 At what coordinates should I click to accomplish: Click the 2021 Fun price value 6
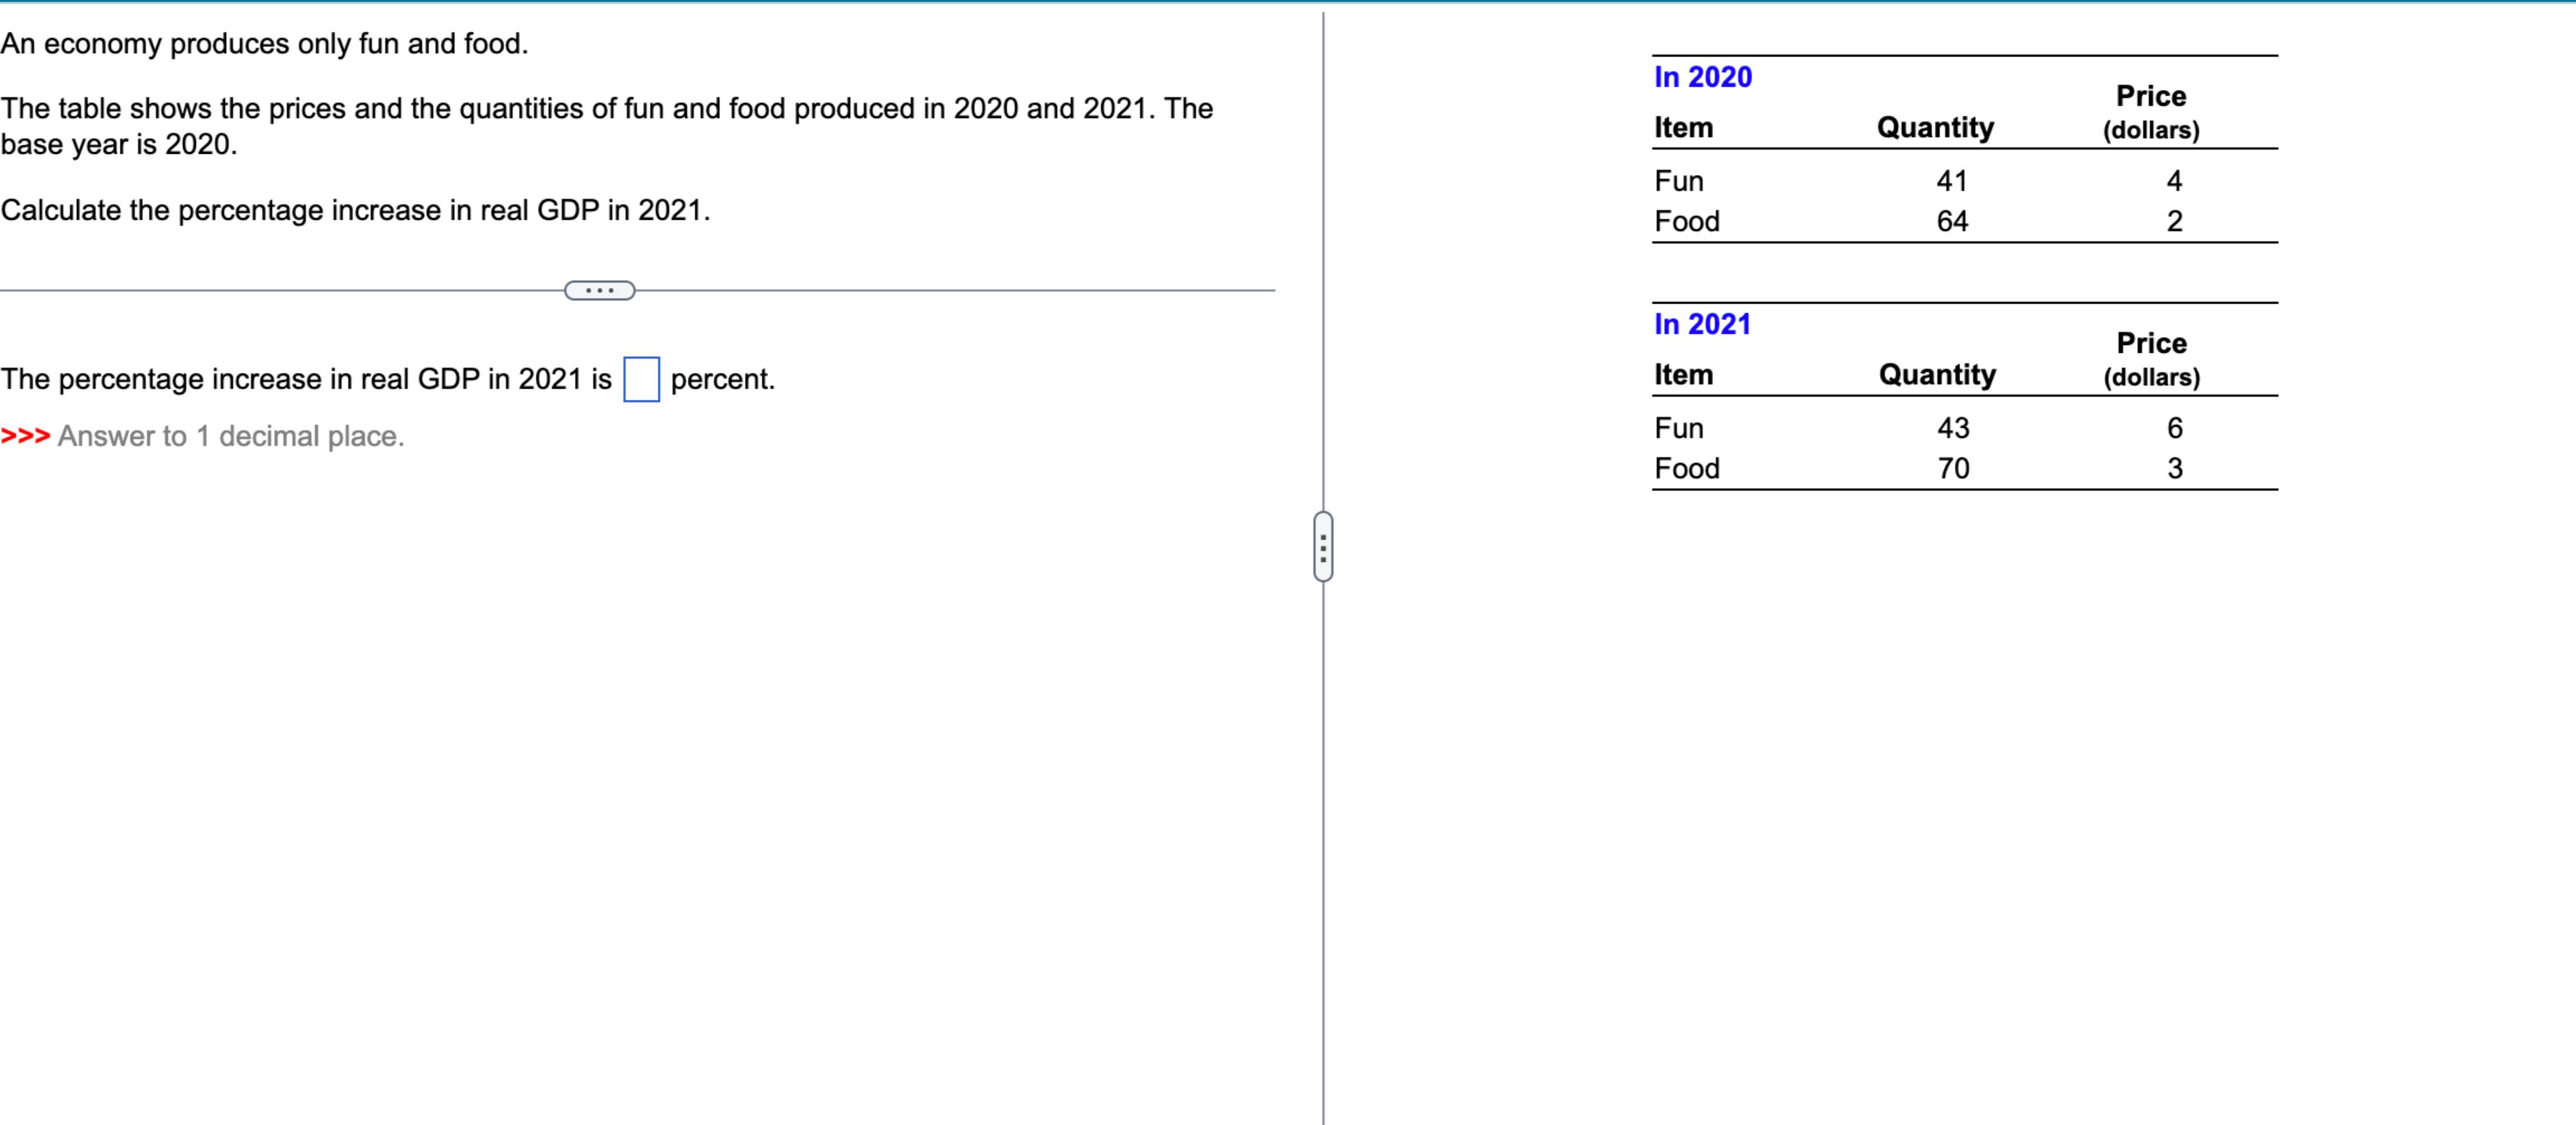[x=2174, y=428]
